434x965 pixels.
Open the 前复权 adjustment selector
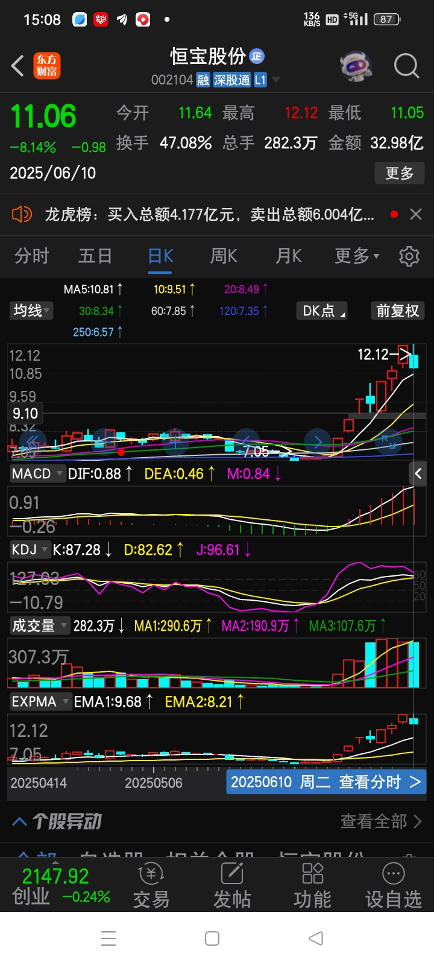397,311
